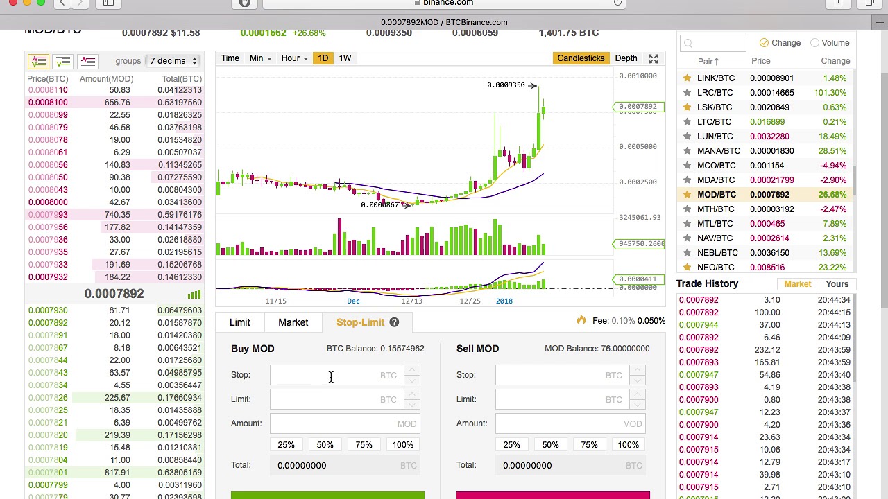The image size is (888, 499).
Task: Select the 1W chart interval
Action: coord(345,58)
